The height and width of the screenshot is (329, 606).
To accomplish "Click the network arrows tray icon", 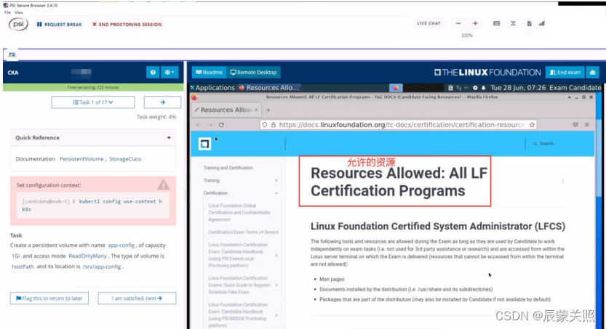I will click(x=459, y=88).
